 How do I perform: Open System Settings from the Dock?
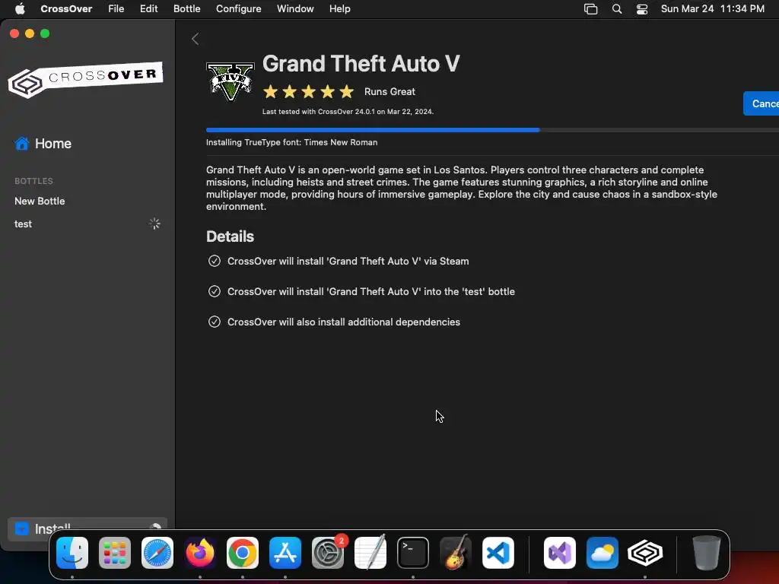[x=328, y=553]
